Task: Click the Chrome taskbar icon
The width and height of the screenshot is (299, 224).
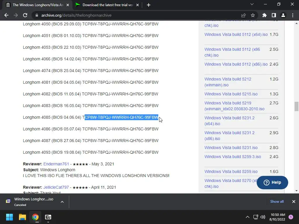Action: coord(35,217)
